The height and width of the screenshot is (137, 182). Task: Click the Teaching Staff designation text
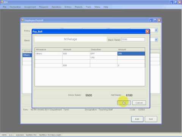coord(106,110)
